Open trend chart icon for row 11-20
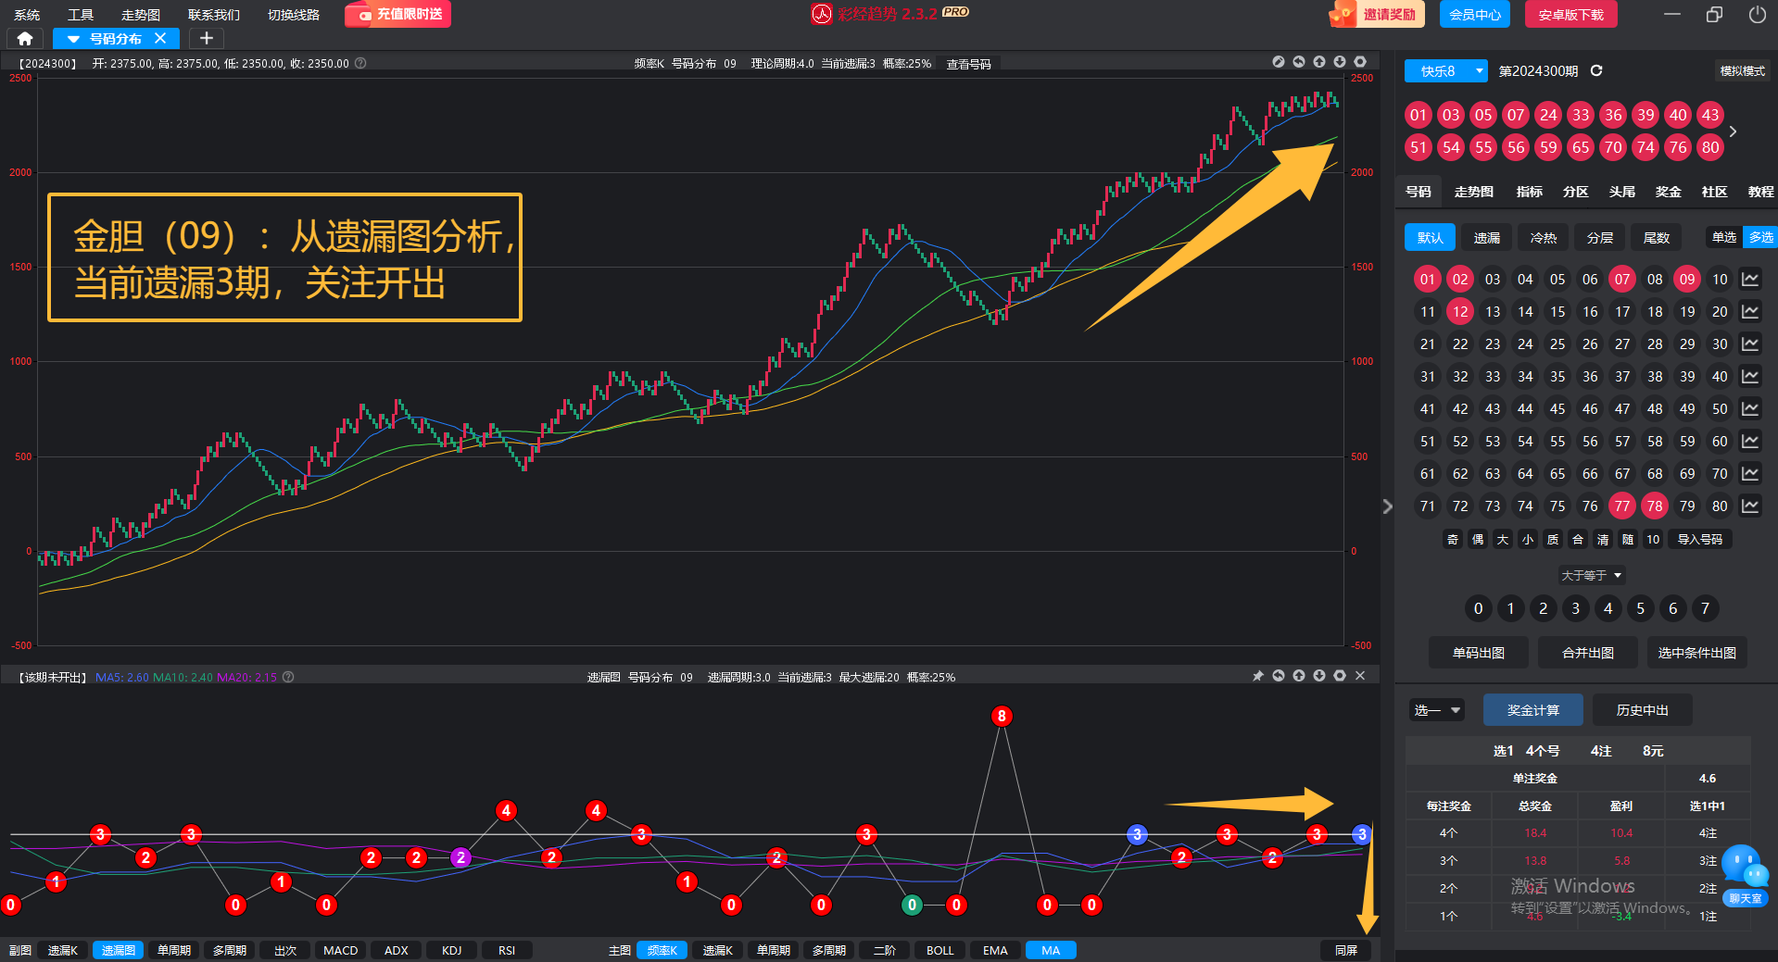Screen dimensions: 1778x962 pos(1750,311)
